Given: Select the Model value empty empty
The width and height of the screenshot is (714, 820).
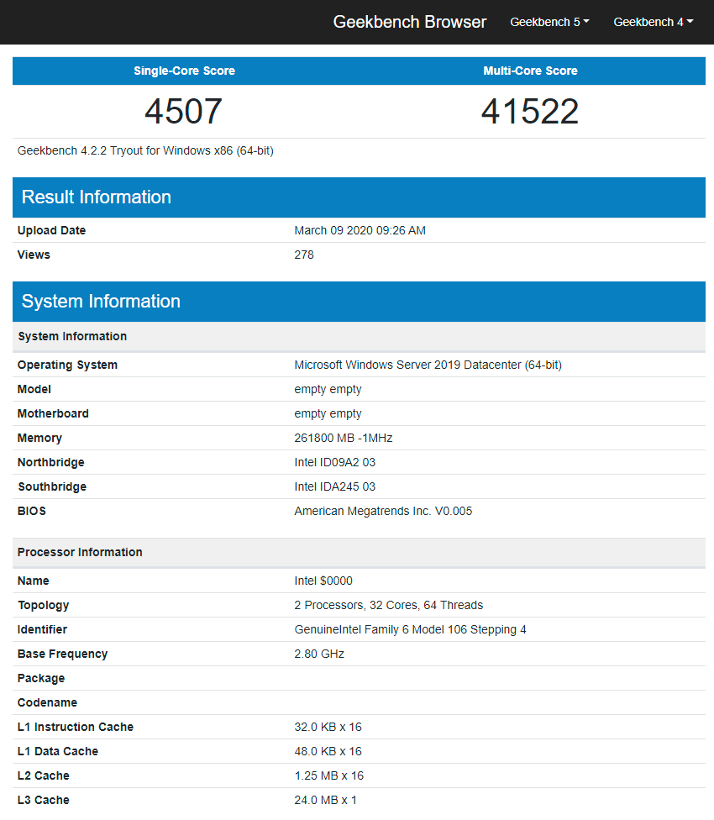Looking at the screenshot, I should (328, 390).
